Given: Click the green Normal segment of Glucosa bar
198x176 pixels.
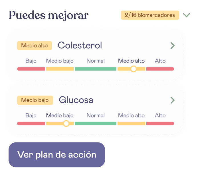Looking at the screenshot, I should click(x=96, y=123).
